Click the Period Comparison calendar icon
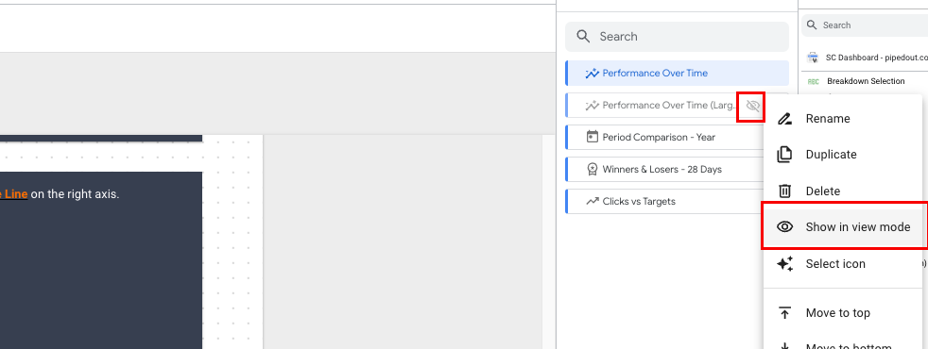Screen dimensions: 928x349 click(592, 137)
